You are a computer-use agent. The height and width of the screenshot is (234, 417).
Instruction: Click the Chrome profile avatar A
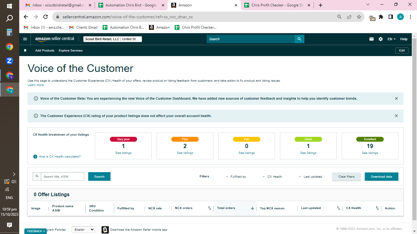coord(401,17)
